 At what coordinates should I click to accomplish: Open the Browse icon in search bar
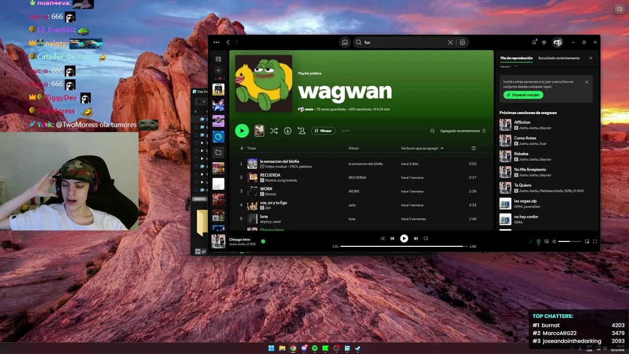pos(462,42)
